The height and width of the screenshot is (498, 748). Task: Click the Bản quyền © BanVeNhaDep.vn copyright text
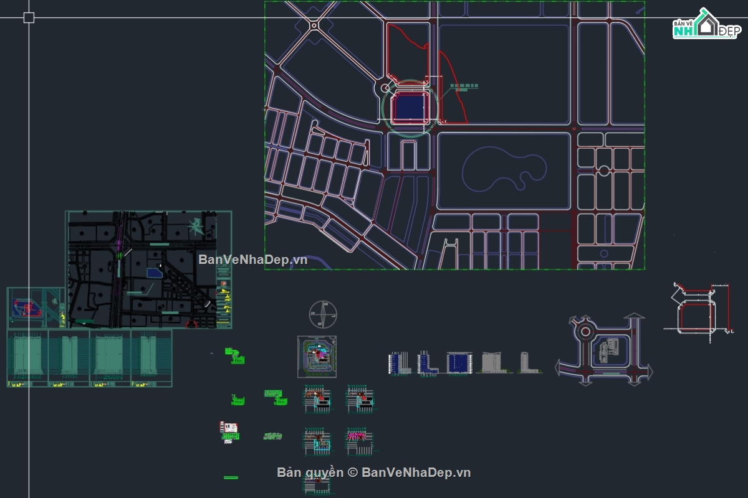374,472
